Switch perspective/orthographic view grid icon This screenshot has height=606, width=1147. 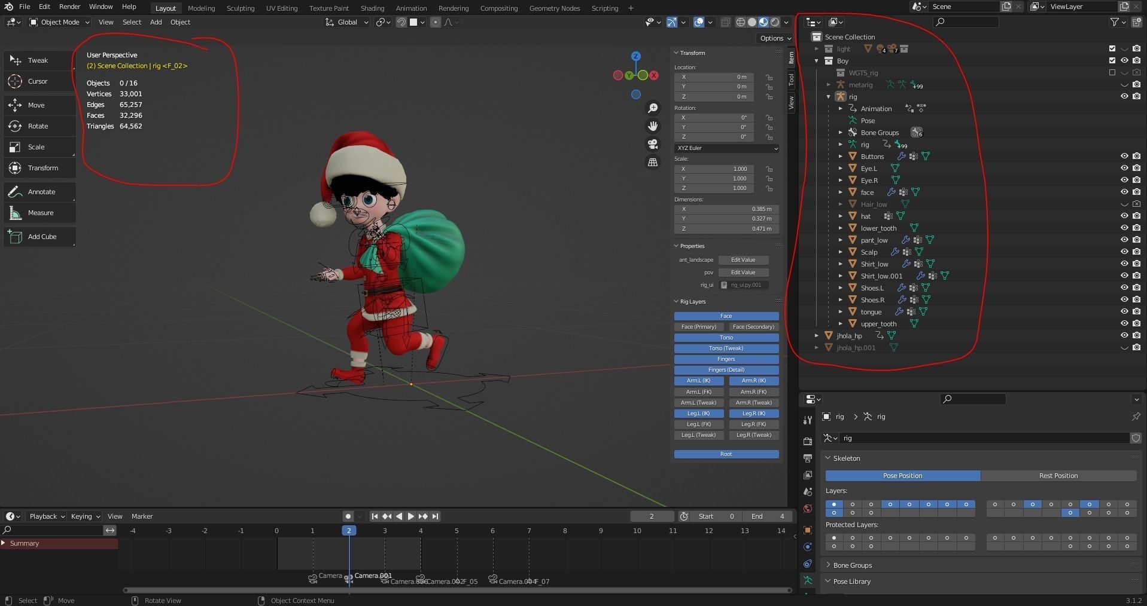pos(653,162)
